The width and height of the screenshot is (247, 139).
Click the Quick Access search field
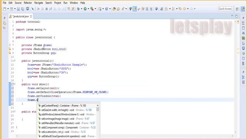225,9
